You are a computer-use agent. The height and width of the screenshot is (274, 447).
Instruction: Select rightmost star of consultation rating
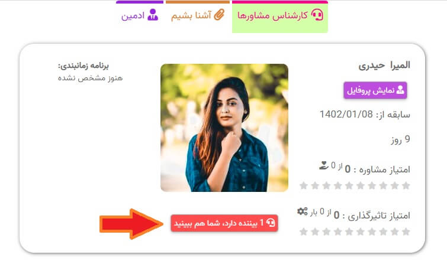[406, 185]
